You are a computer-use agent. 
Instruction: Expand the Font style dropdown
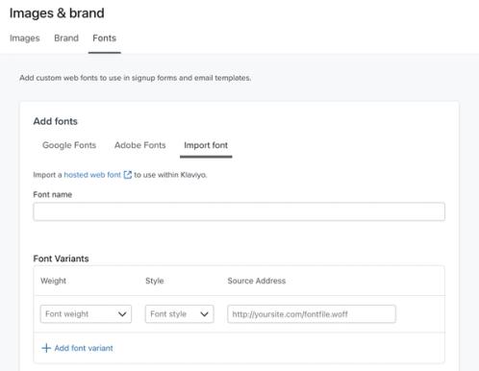[179, 314]
